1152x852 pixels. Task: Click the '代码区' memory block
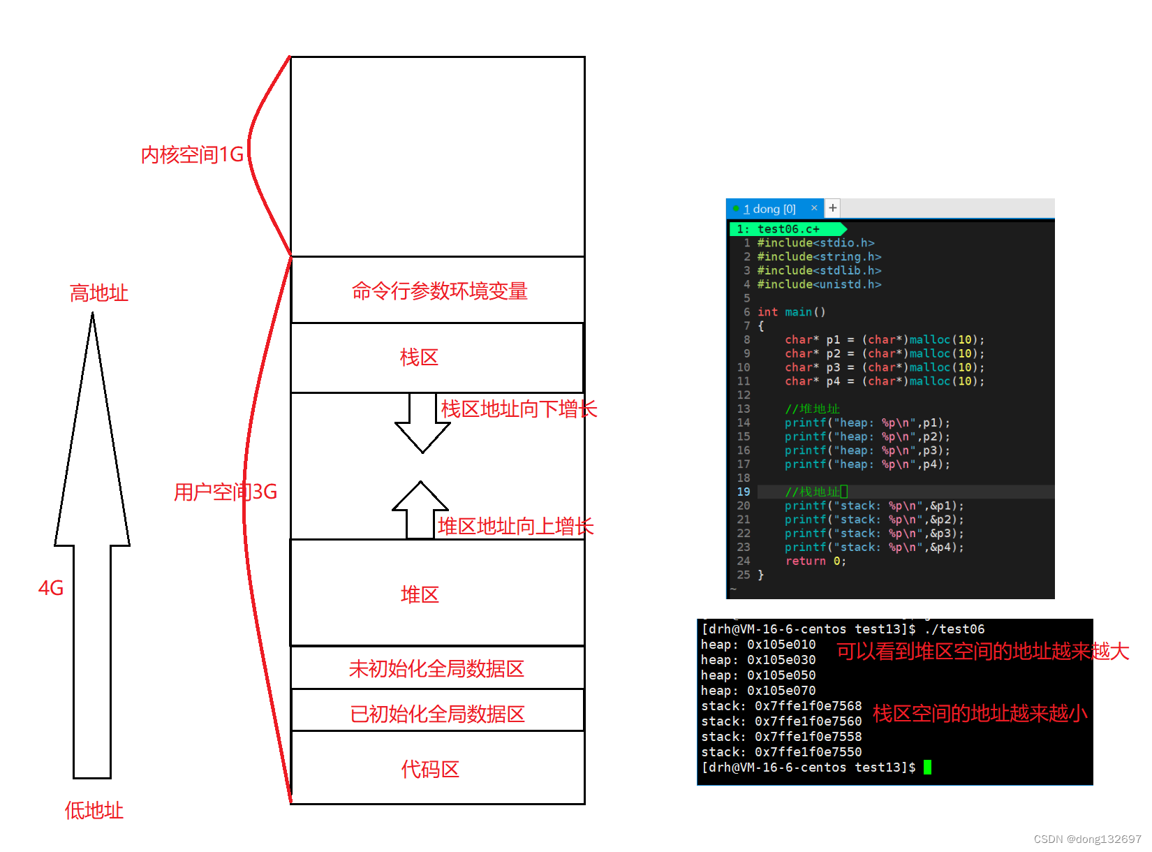438,767
